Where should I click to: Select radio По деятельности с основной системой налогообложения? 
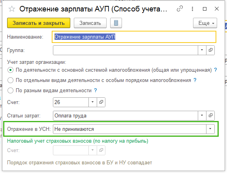click(x=10, y=70)
